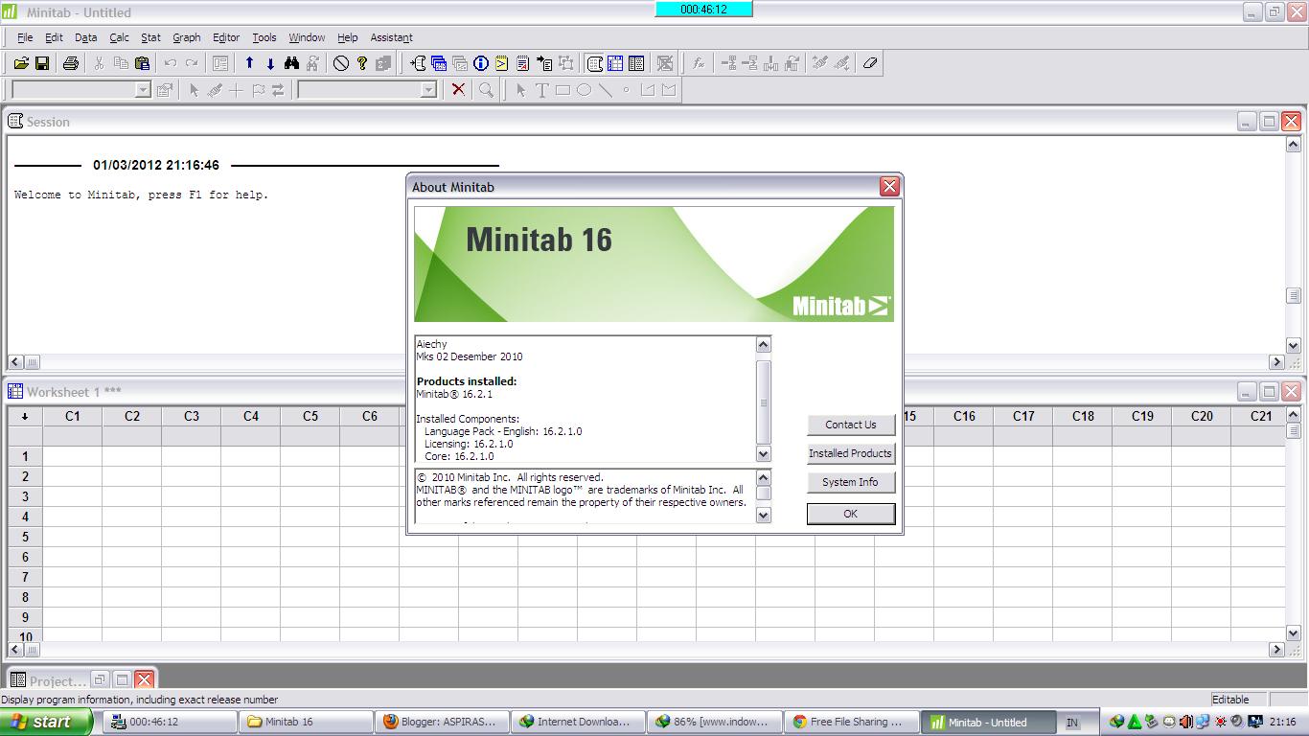Click the Assign Formula fx icon
Image resolution: width=1309 pixels, height=736 pixels.
[x=699, y=63]
